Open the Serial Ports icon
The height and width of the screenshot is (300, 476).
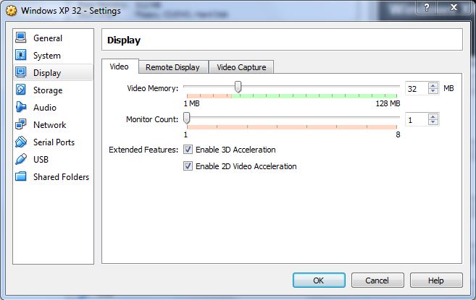pyautogui.click(x=20, y=142)
